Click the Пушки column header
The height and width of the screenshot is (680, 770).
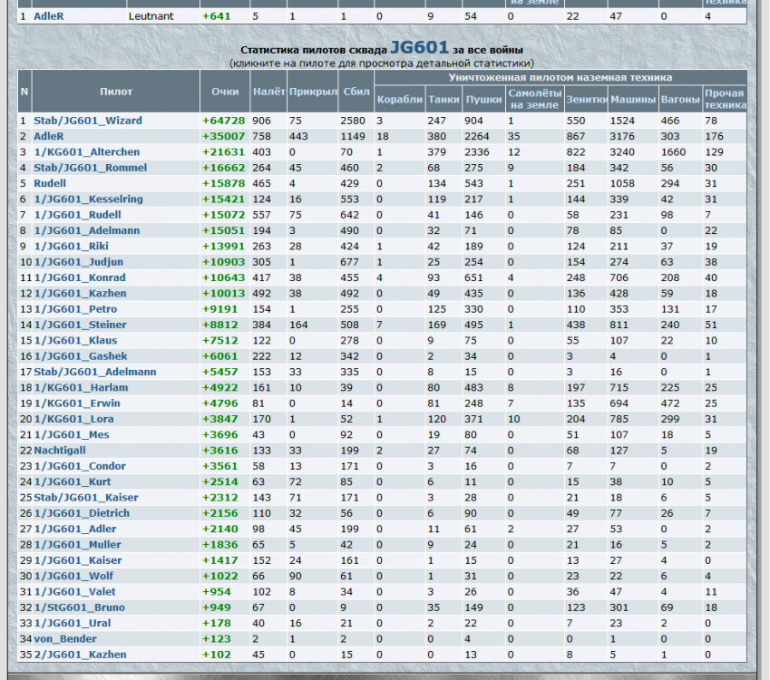(483, 100)
